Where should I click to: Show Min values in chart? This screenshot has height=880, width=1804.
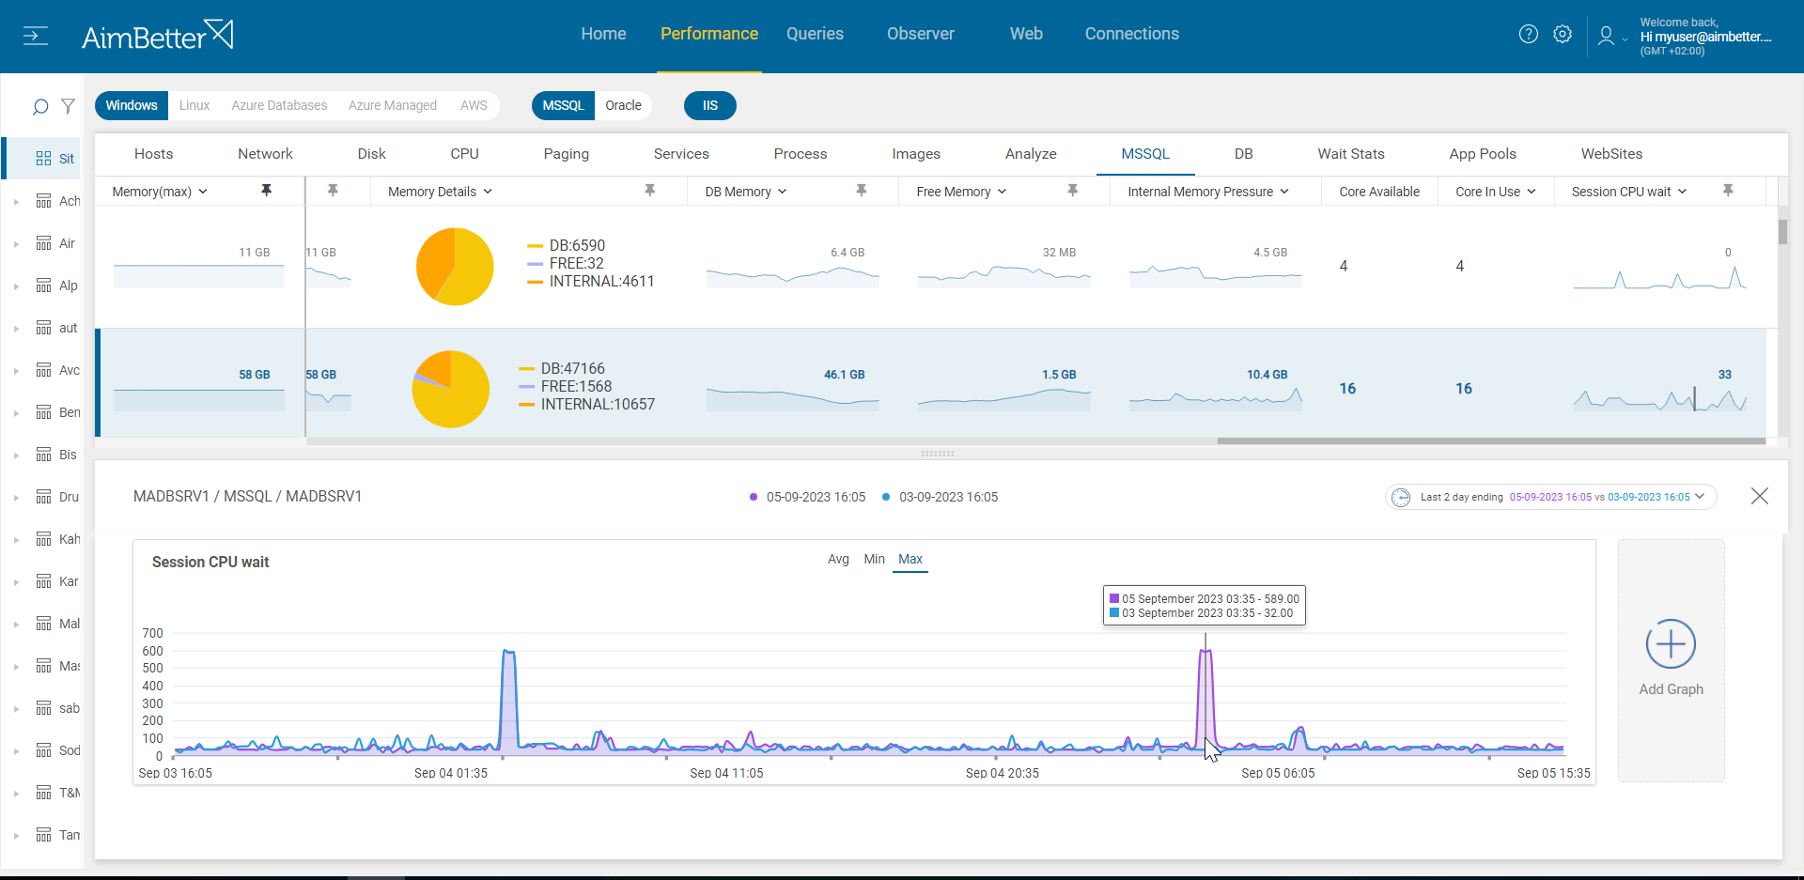click(x=874, y=559)
